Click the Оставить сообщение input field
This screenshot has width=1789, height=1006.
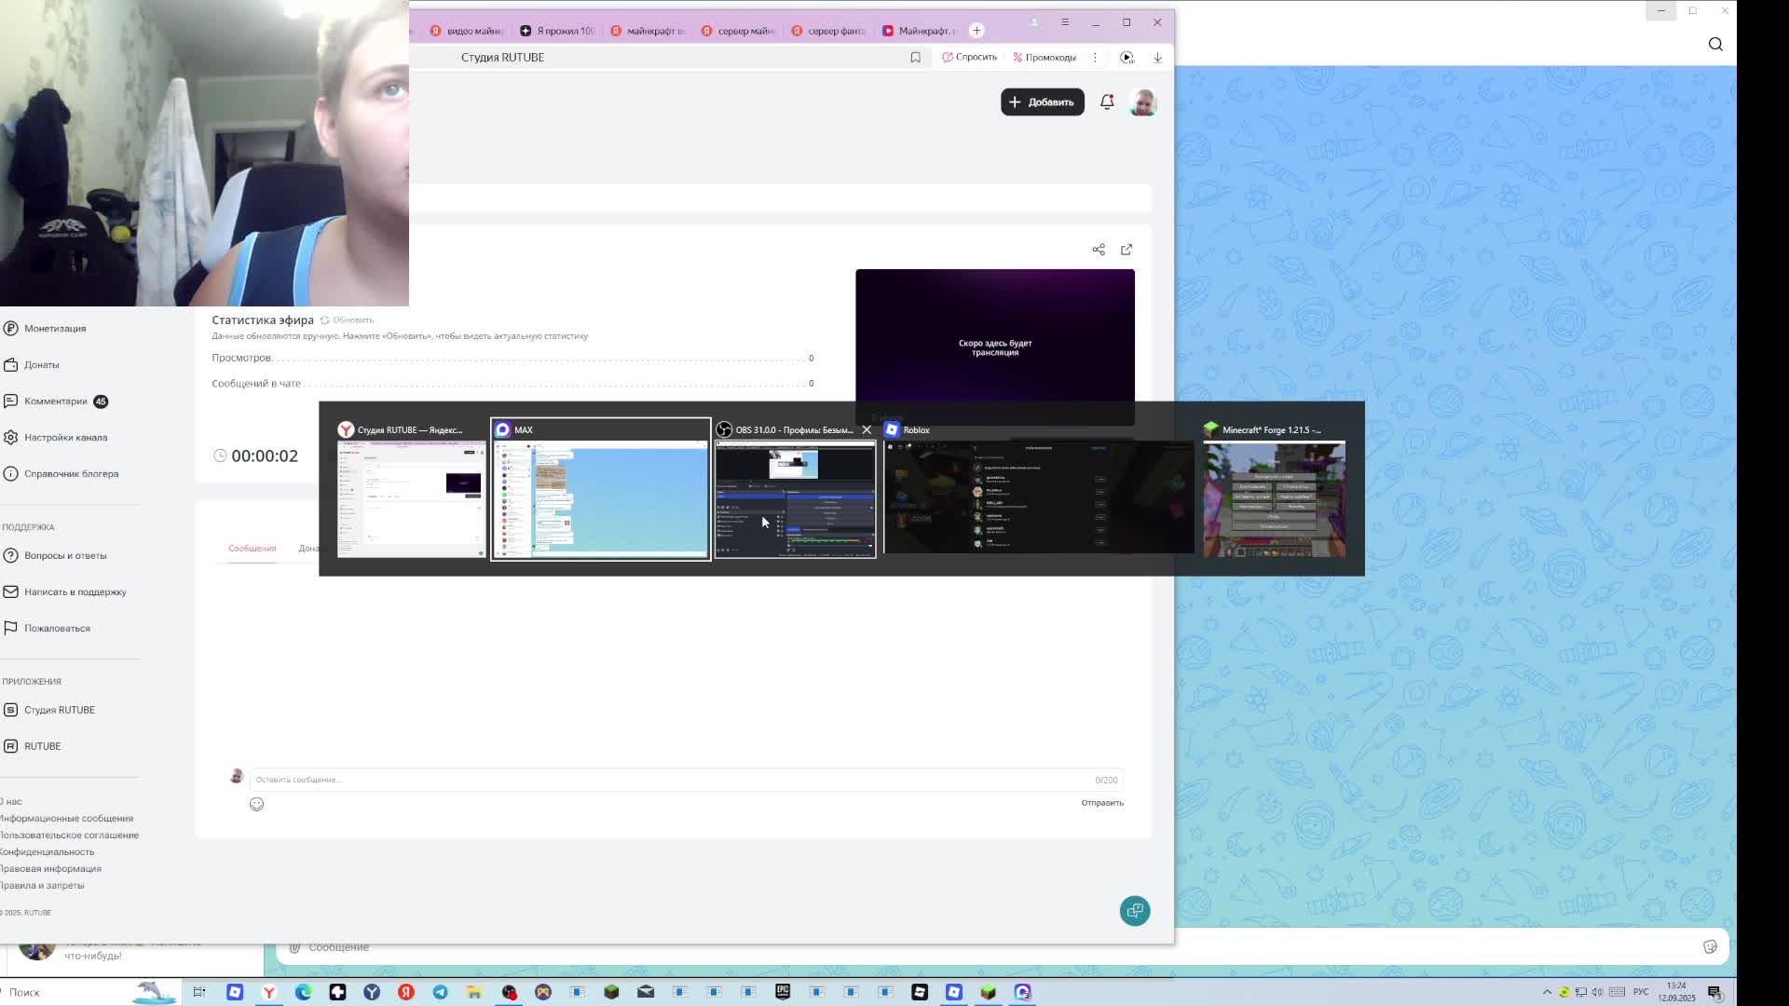pos(671,781)
